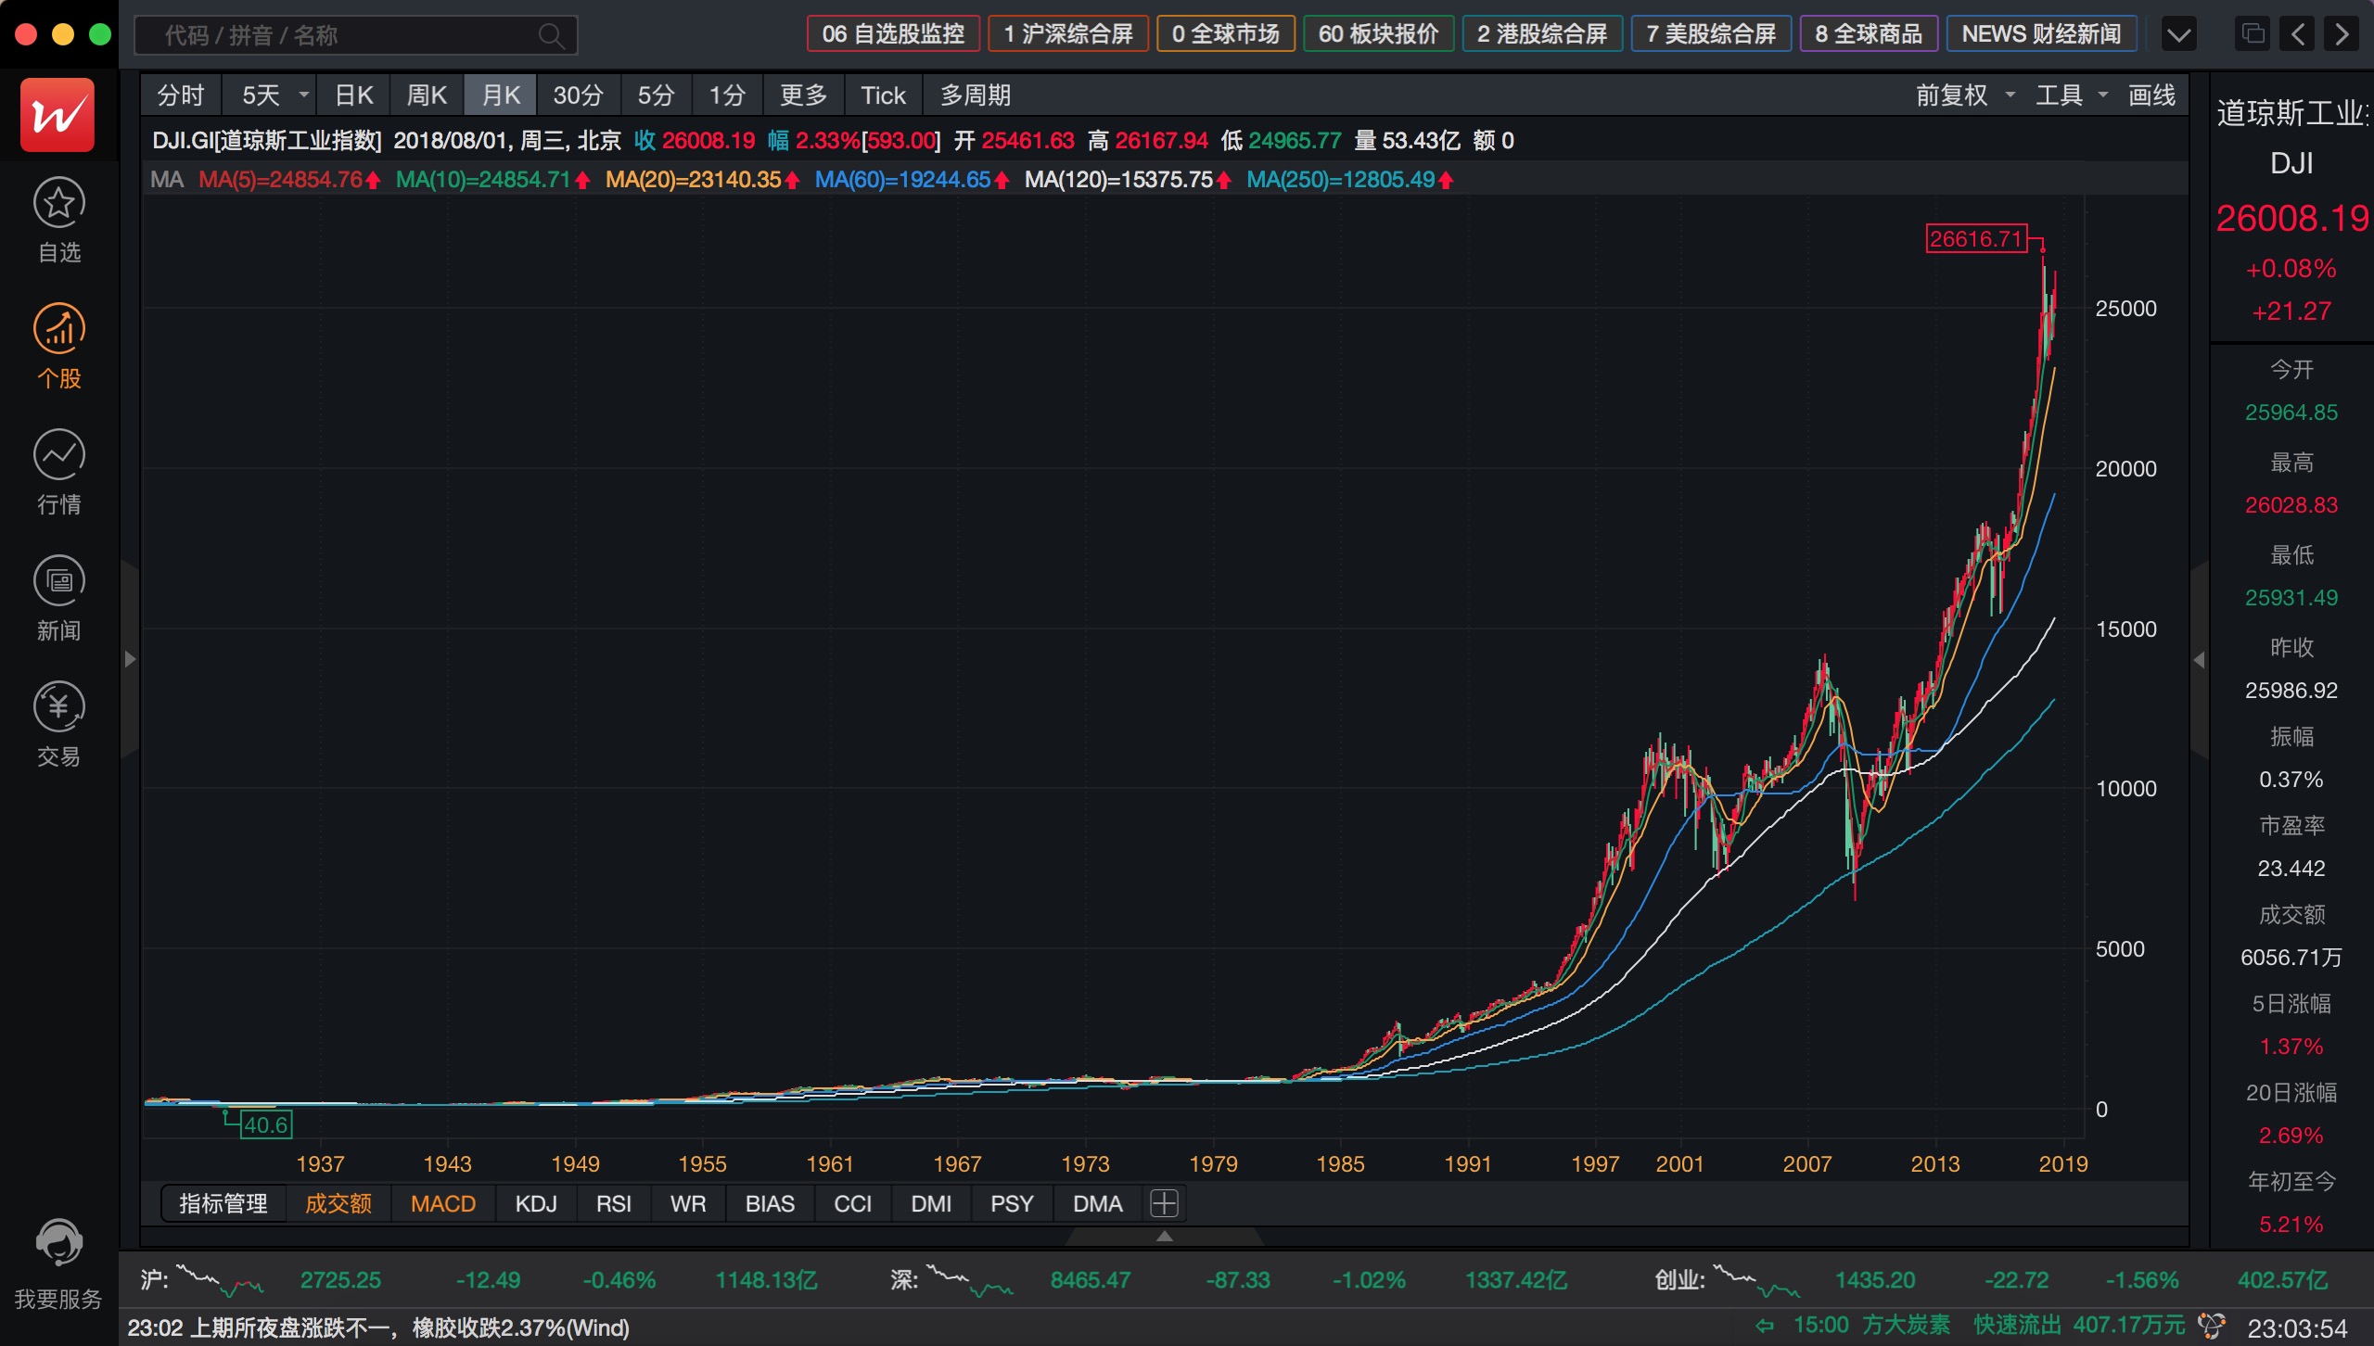This screenshot has width=2374, height=1346.
Task: Switch to the 30分 chart tab
Action: click(578, 95)
